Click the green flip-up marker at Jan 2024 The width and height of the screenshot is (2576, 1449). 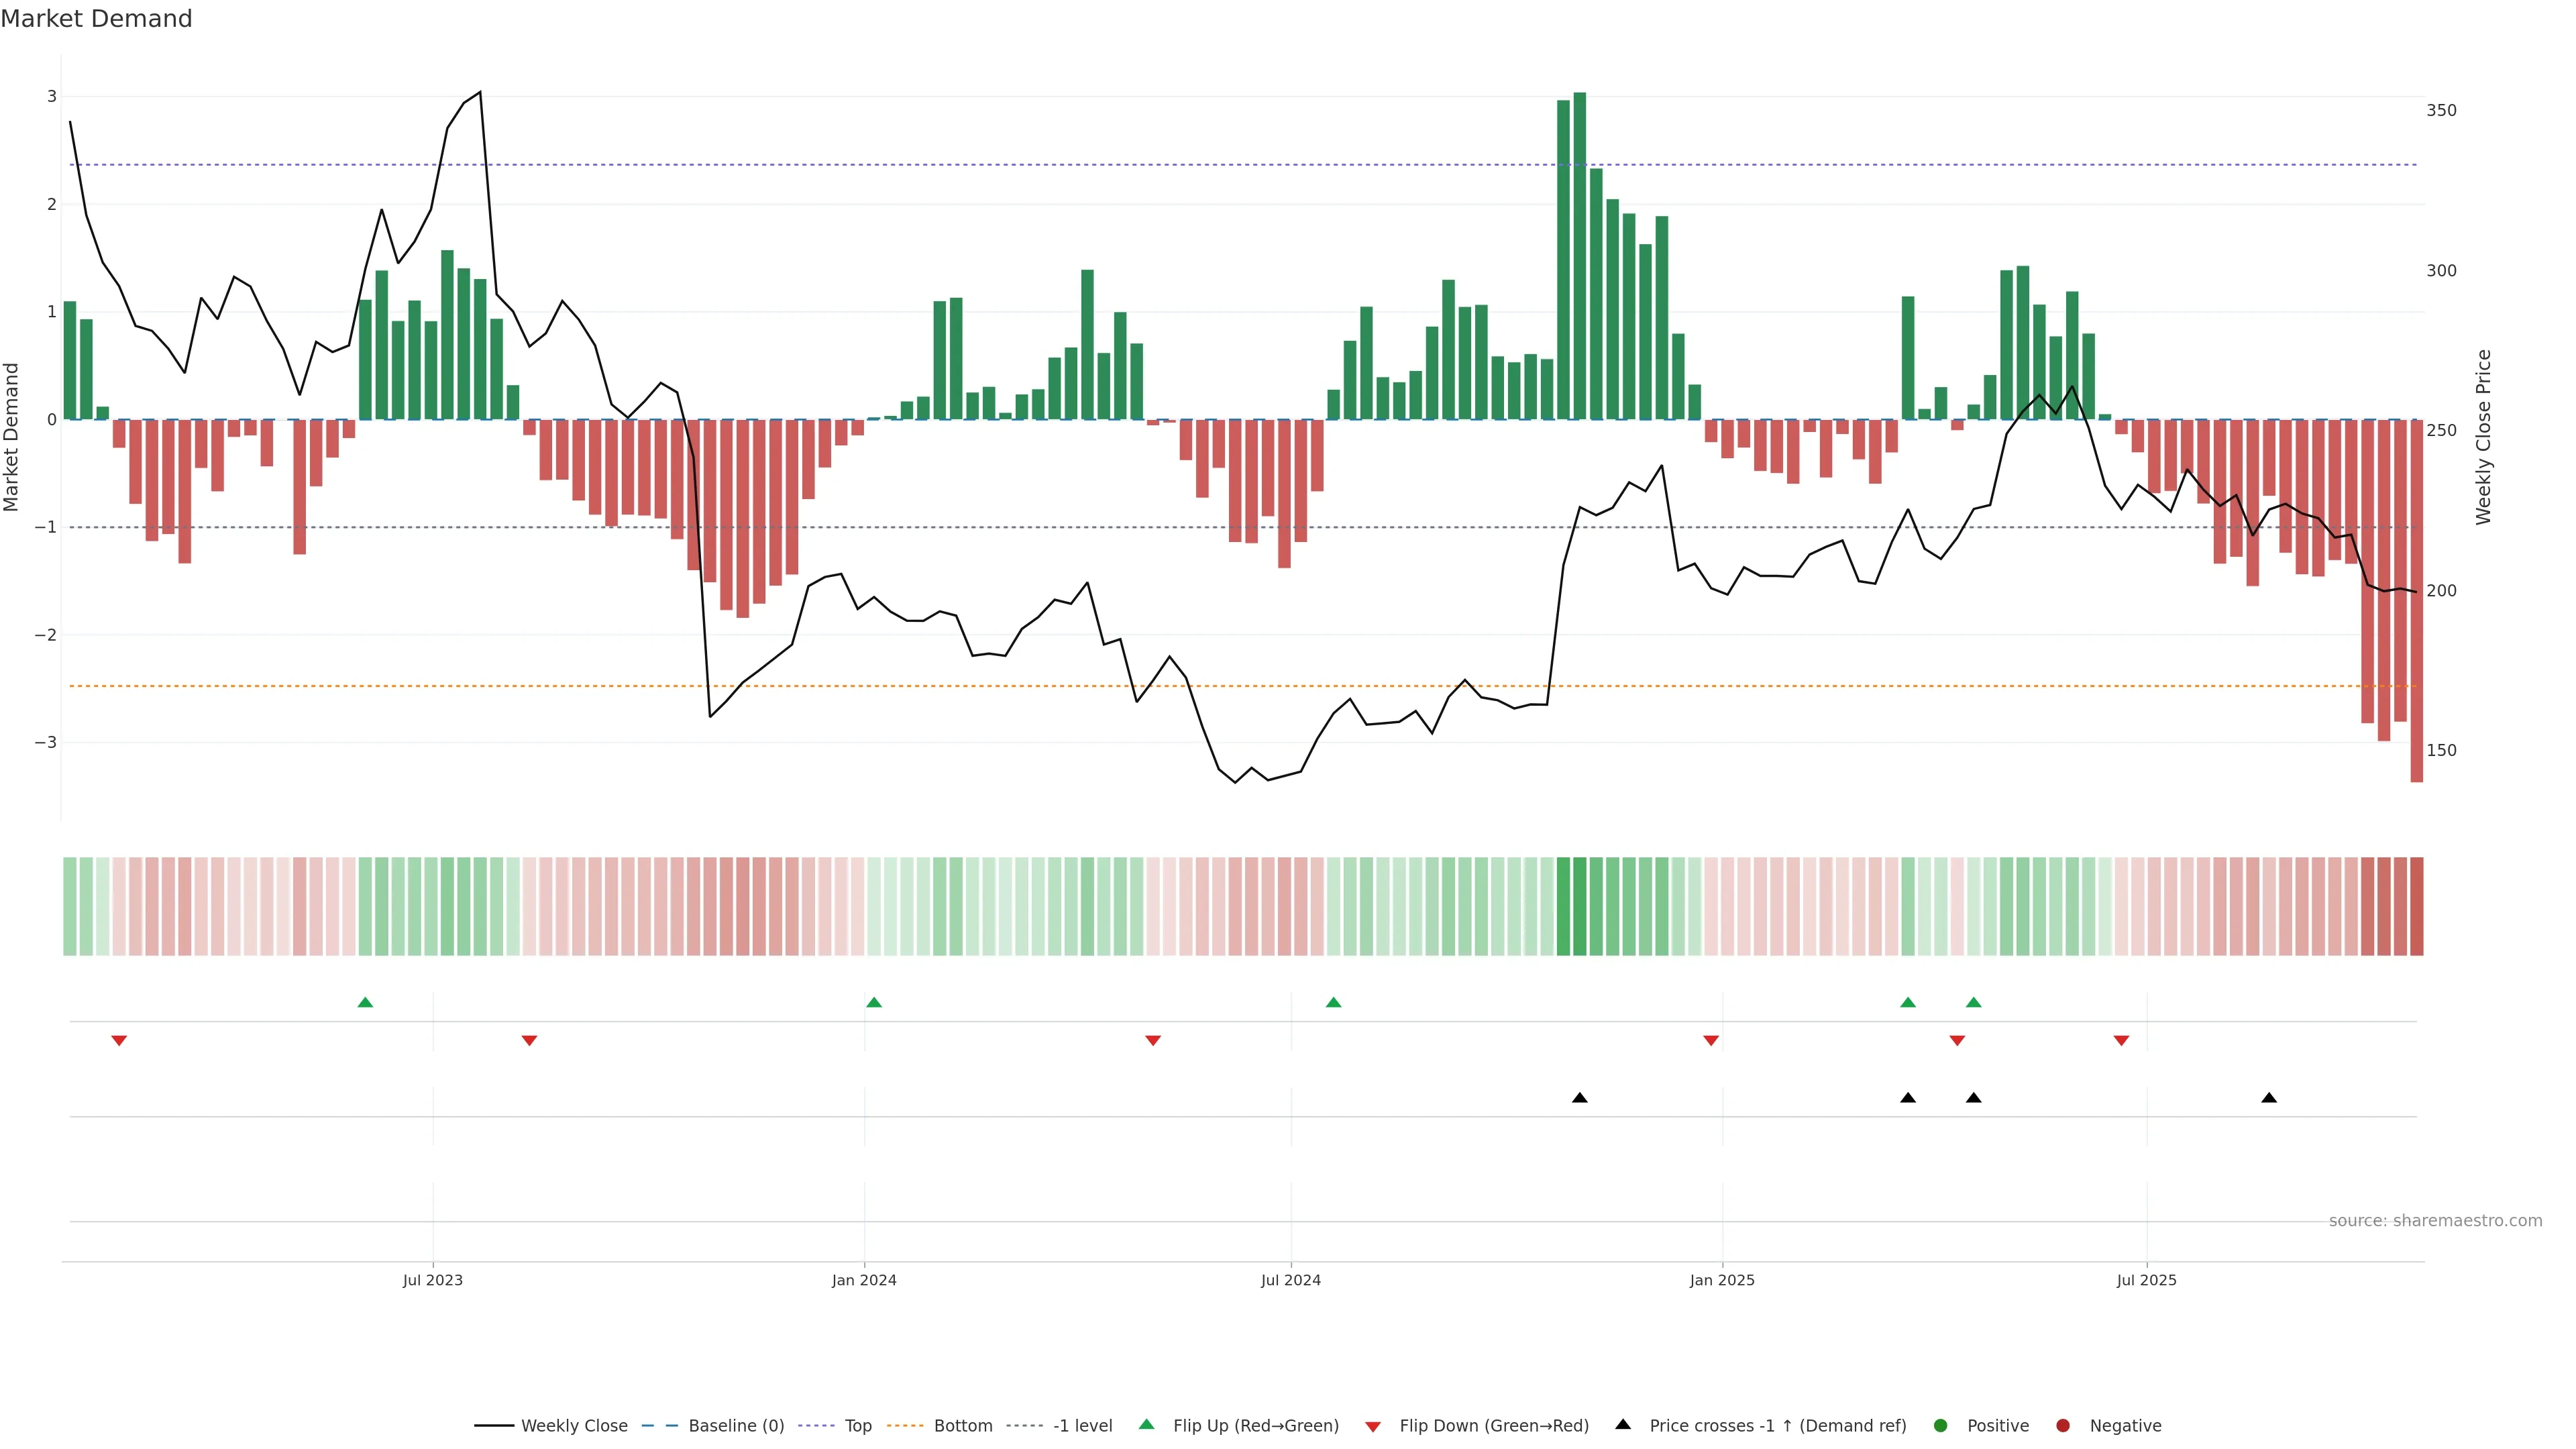(x=874, y=1002)
